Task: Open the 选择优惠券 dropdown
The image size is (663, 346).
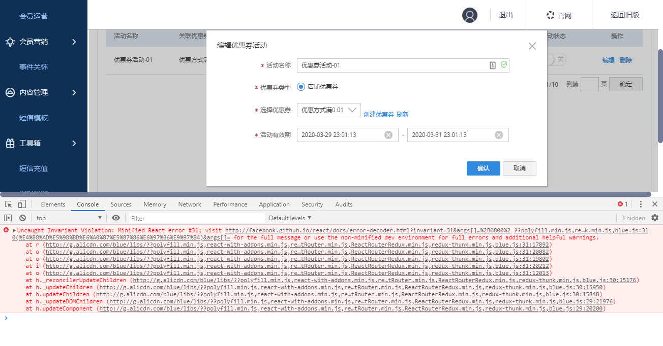Action: (329, 110)
